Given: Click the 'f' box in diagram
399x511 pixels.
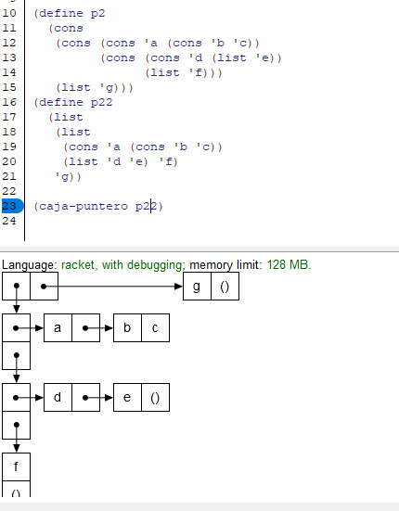Looking at the screenshot, I should click(17, 467).
